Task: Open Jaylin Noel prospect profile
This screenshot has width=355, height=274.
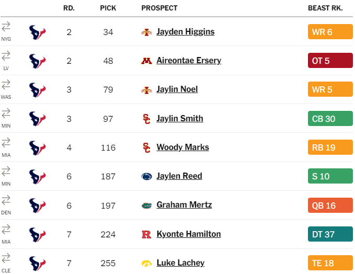Action: coord(177,89)
